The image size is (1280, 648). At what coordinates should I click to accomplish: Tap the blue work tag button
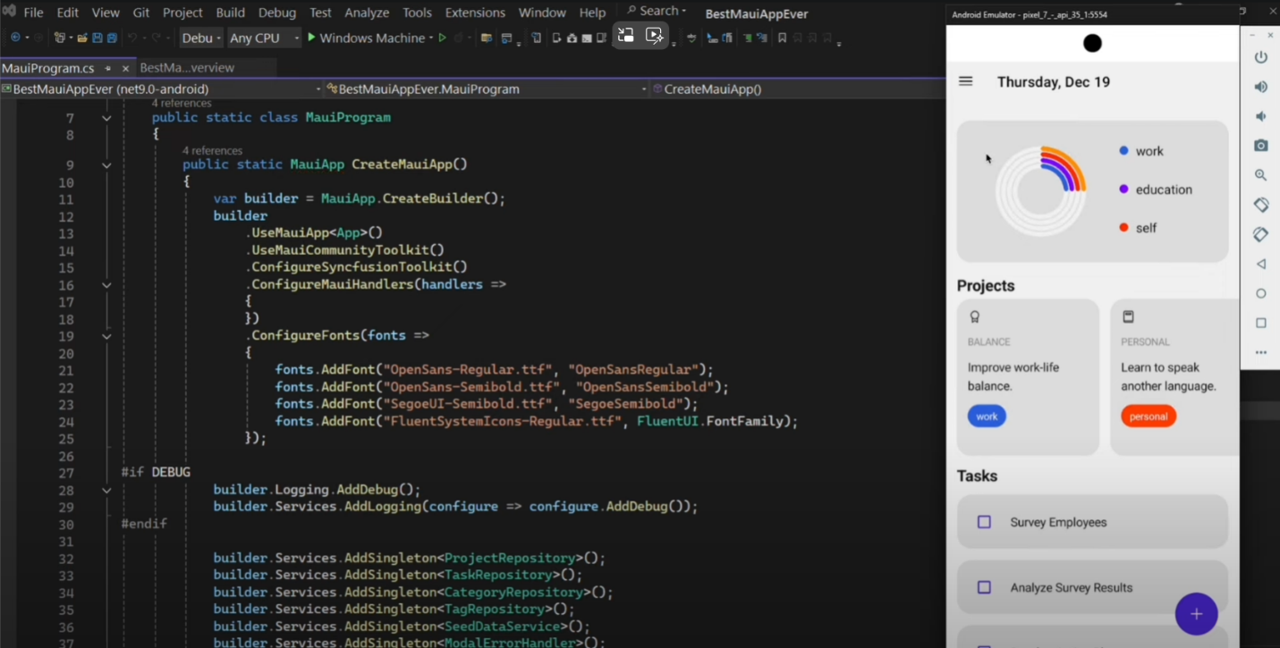point(987,417)
